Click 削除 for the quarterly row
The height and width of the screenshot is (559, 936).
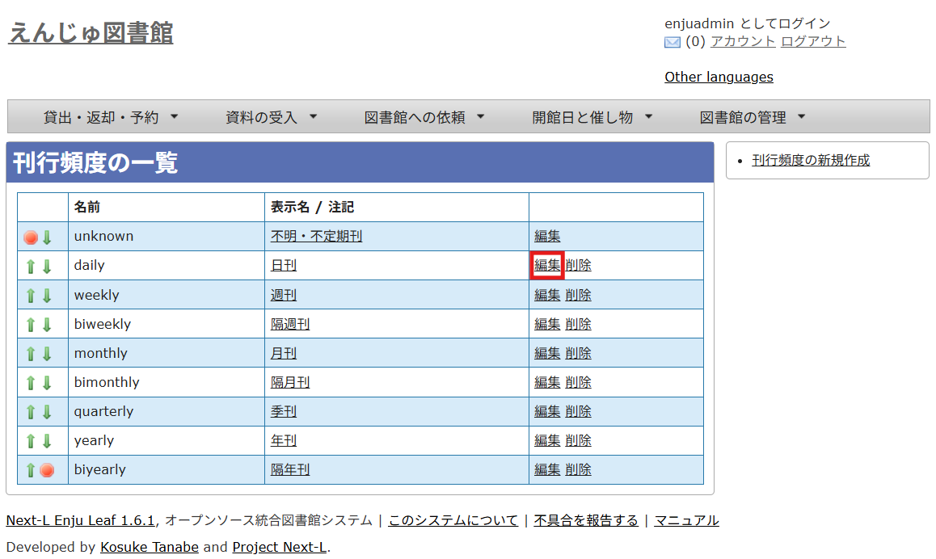579,412
